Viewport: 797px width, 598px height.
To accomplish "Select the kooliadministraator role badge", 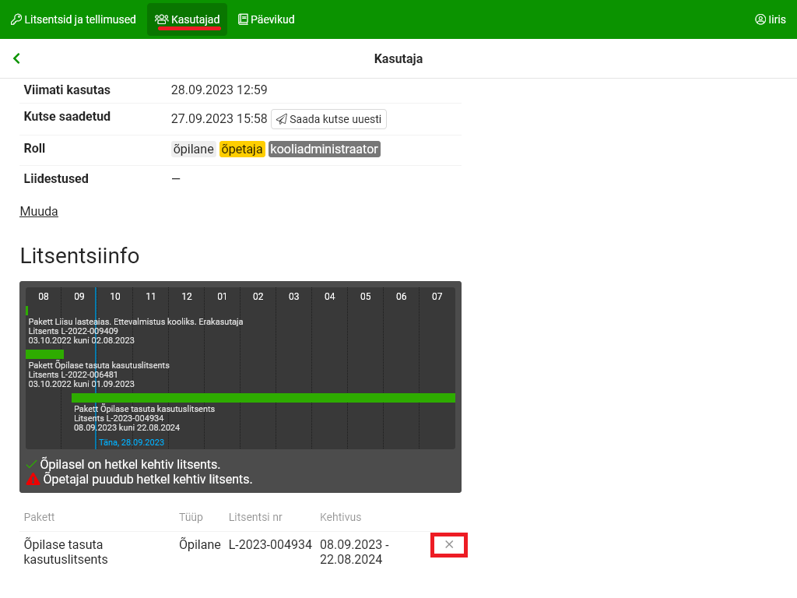I will point(324,149).
